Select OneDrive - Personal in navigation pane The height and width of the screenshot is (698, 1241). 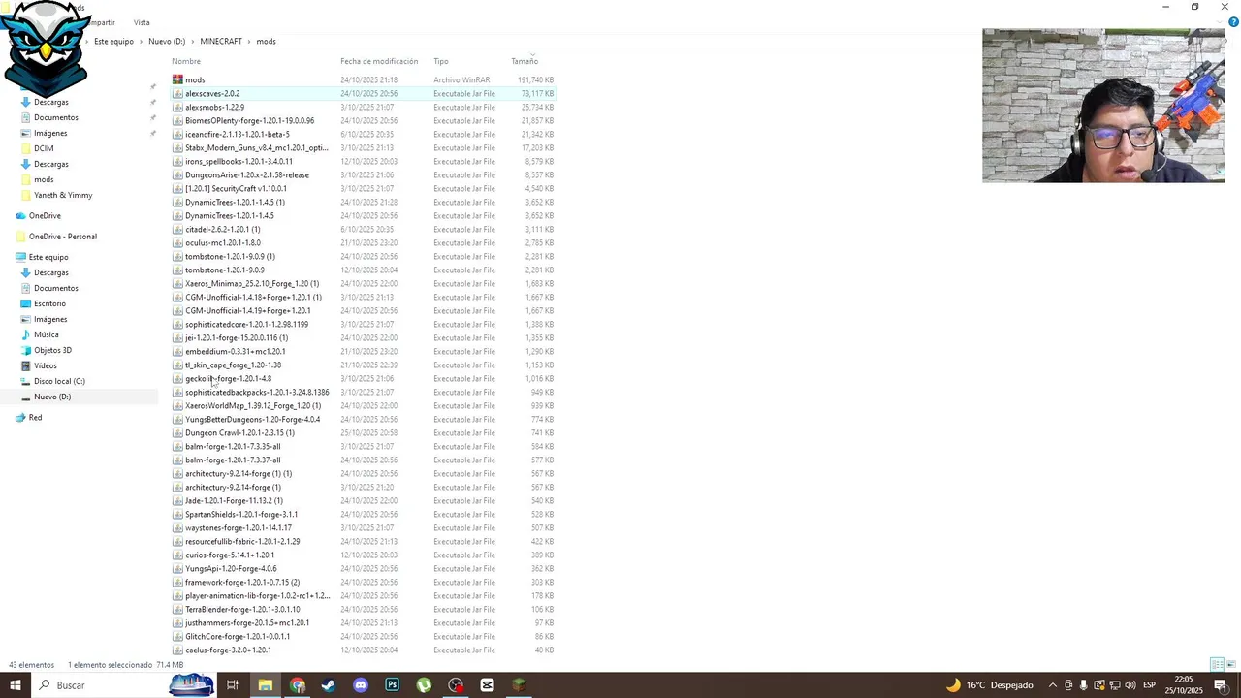[x=62, y=237]
